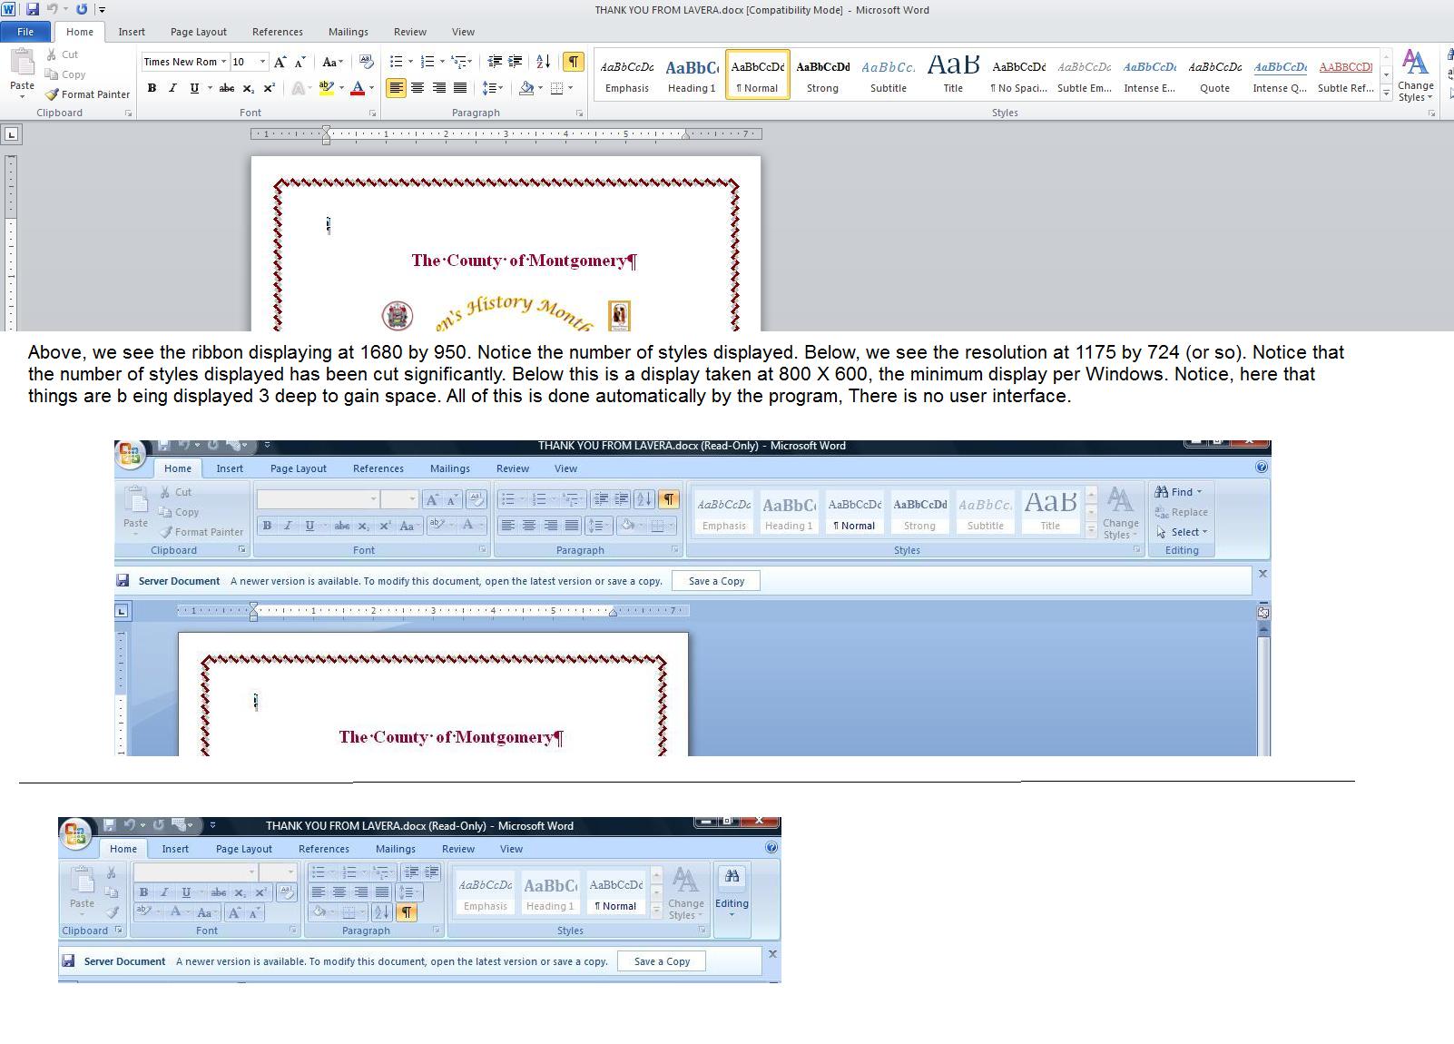Open Review tab in top window
This screenshot has height=1044, width=1454.
pyautogui.click(x=410, y=32)
